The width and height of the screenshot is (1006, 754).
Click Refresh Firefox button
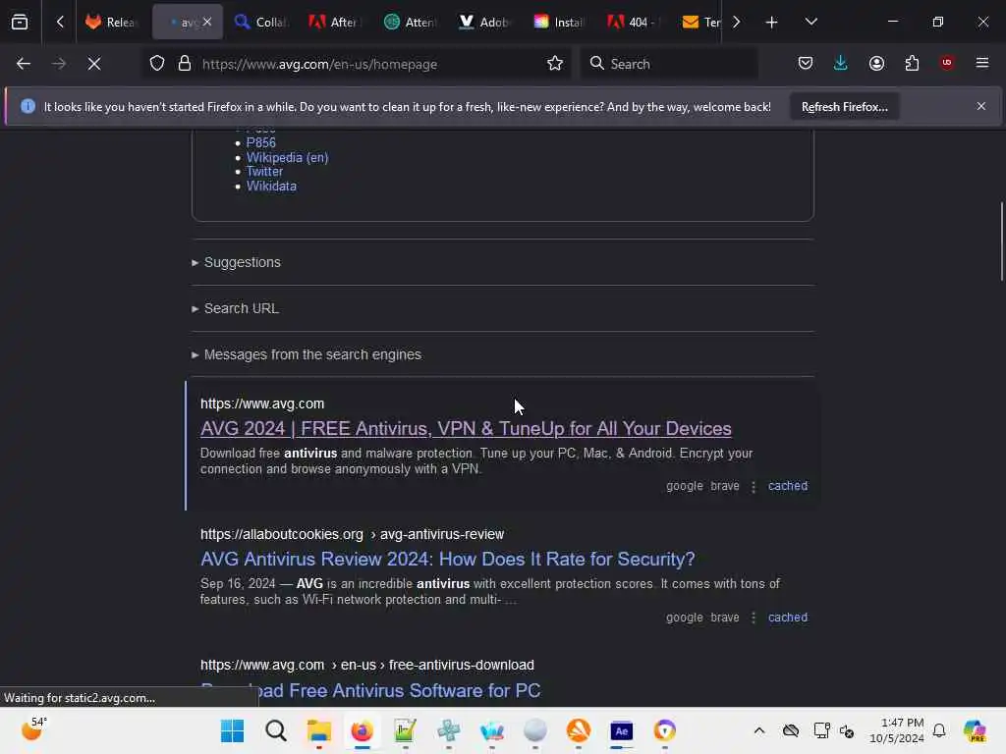pyautogui.click(x=844, y=107)
